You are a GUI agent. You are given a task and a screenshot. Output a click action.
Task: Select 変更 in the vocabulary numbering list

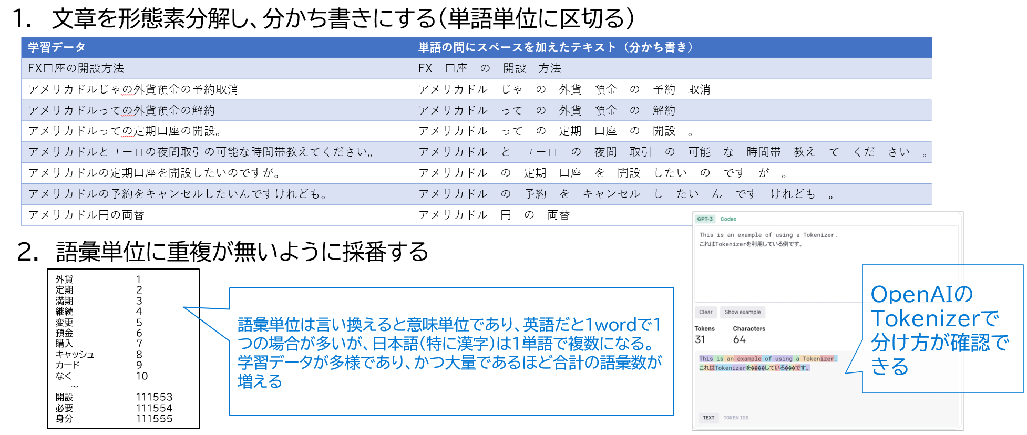coord(65,323)
